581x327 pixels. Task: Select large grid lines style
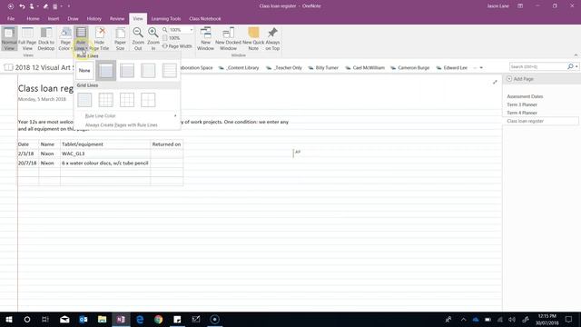(127, 100)
